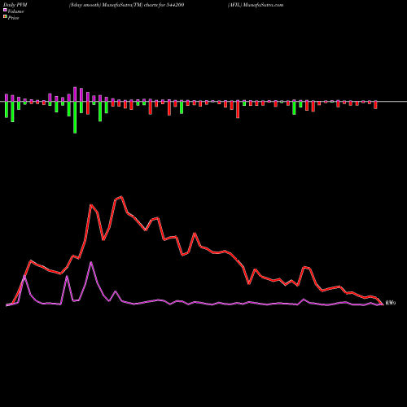The height and width of the screenshot is (407, 407).
Task: Click the "Volume" legend label
Action: coord(15,11)
